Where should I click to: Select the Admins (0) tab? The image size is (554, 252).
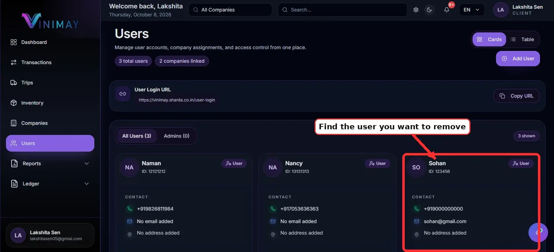177,136
